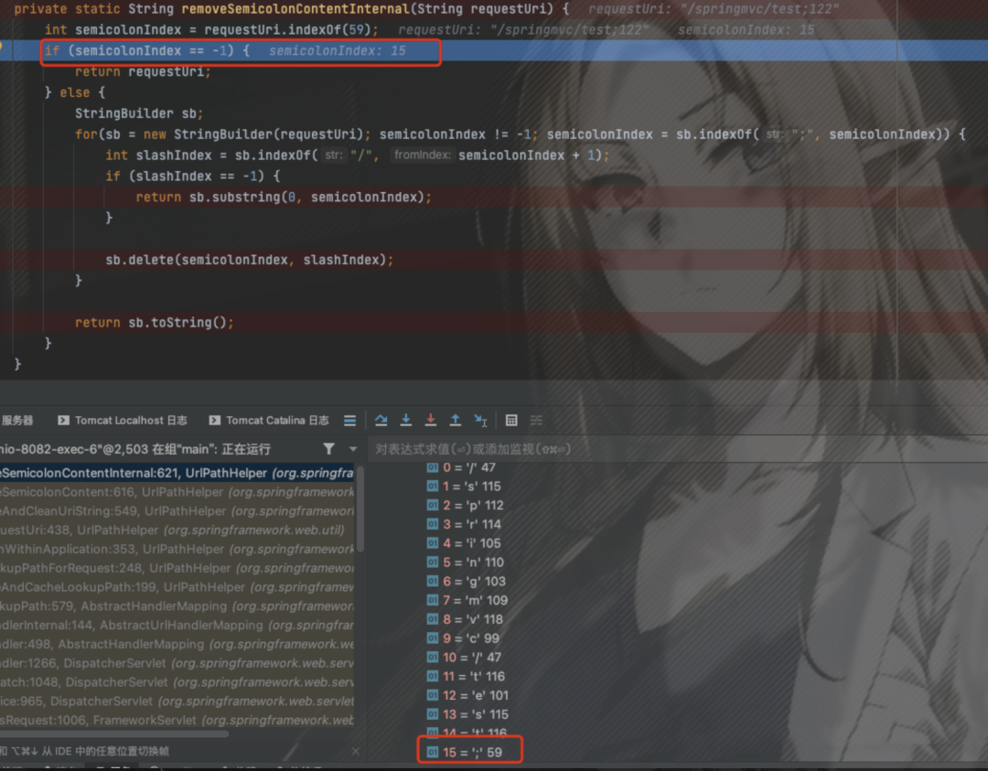Select variable row 10 = '/' 47
The image size is (988, 771).
point(465,657)
